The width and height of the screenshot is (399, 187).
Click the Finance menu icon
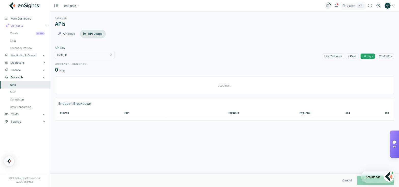7,70
